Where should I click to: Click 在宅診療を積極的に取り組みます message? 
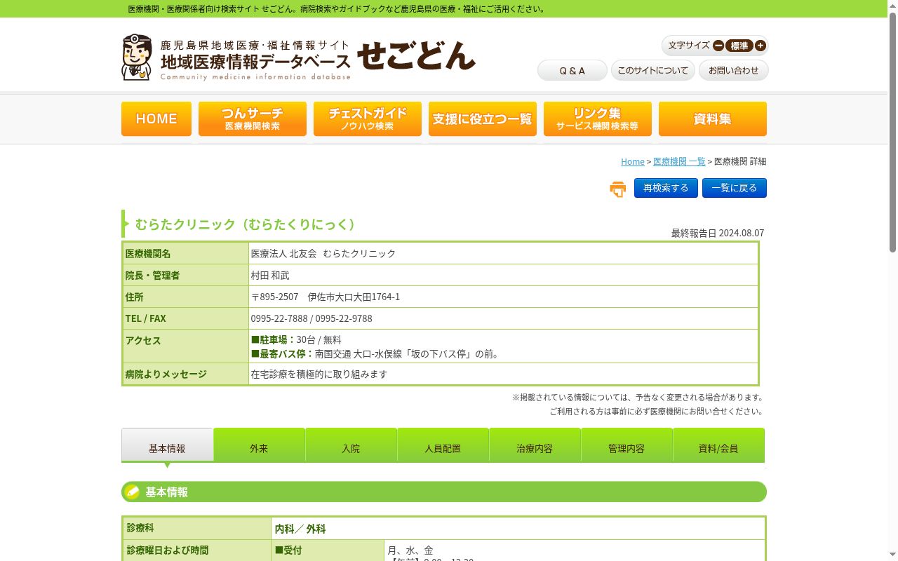coord(319,374)
